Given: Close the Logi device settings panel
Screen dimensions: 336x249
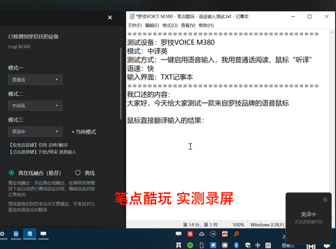Looking at the screenshot, I should 110,17.
